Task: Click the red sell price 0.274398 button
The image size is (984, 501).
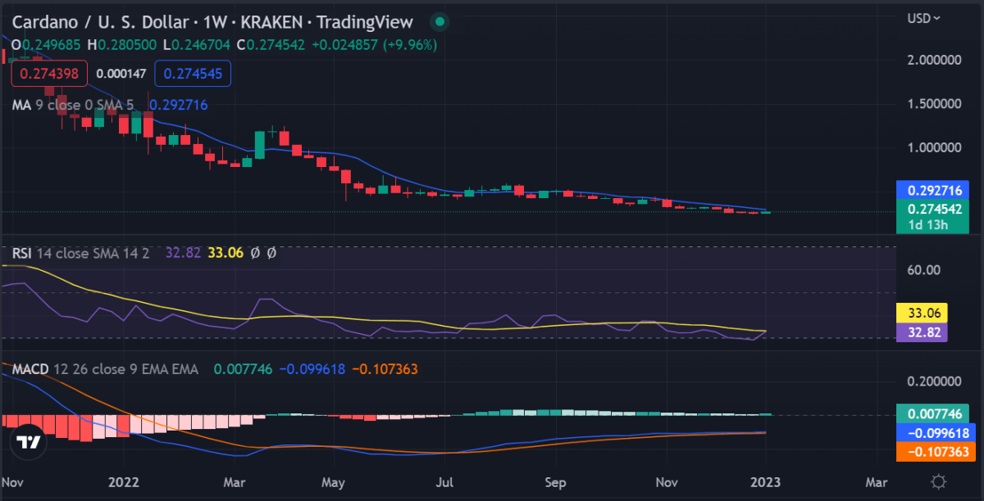Action: pyautogui.click(x=49, y=74)
